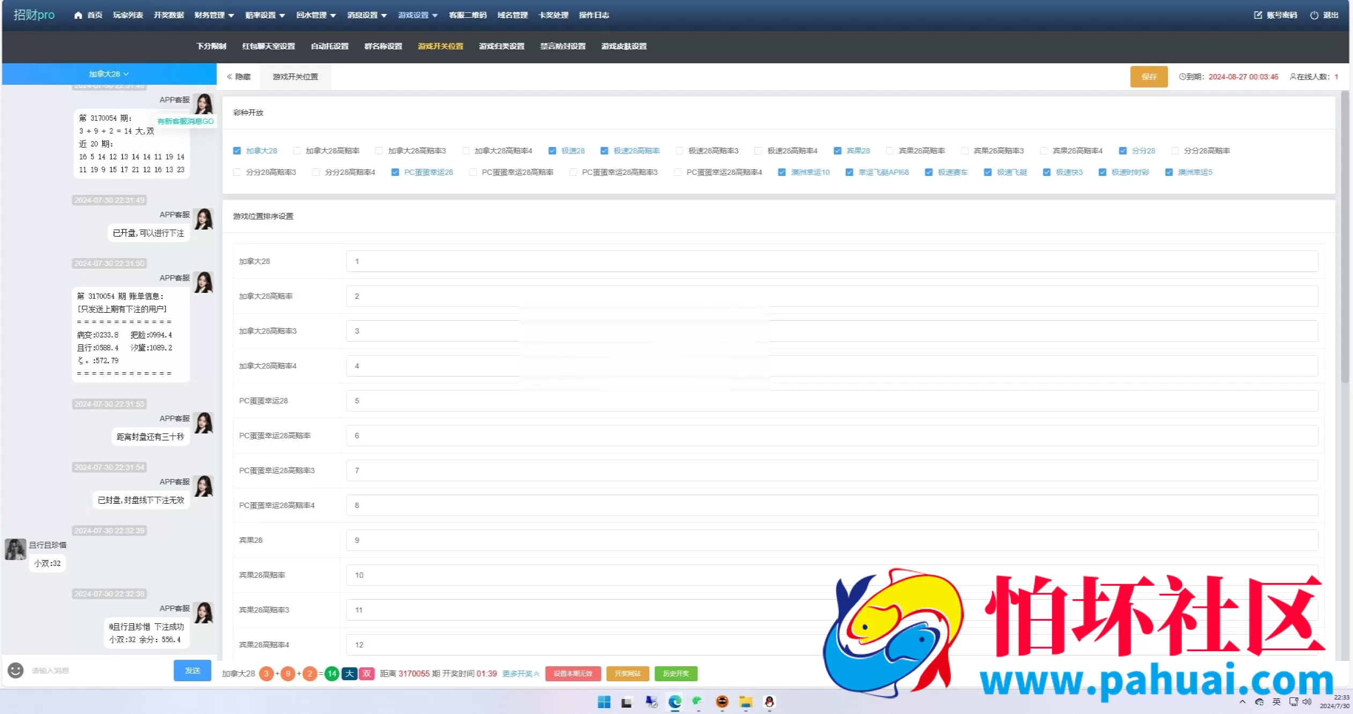Open the 回水管理 dropdown menu
The width and height of the screenshot is (1353, 714).
click(316, 15)
